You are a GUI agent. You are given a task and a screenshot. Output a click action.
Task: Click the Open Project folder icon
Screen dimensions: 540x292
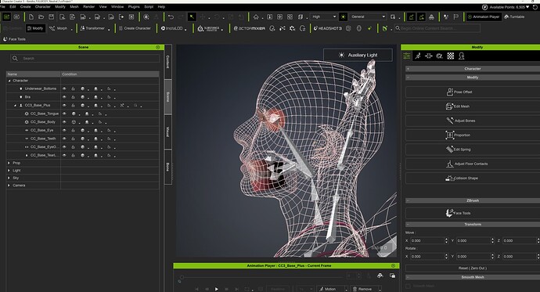(x=41, y=17)
